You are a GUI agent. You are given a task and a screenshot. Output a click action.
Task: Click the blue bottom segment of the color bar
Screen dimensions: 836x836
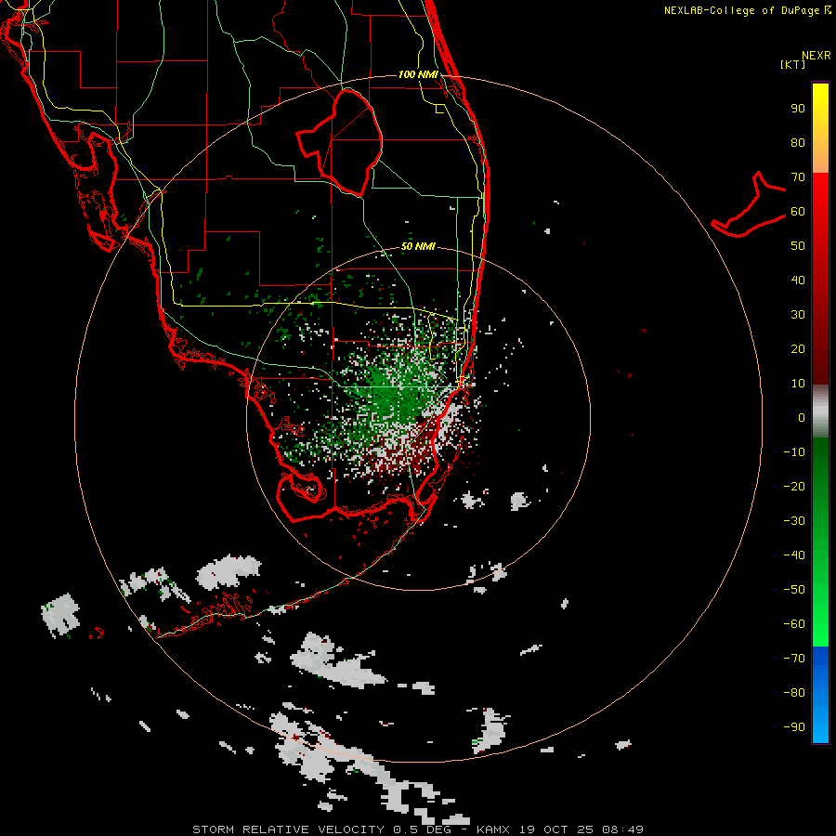coord(820,695)
